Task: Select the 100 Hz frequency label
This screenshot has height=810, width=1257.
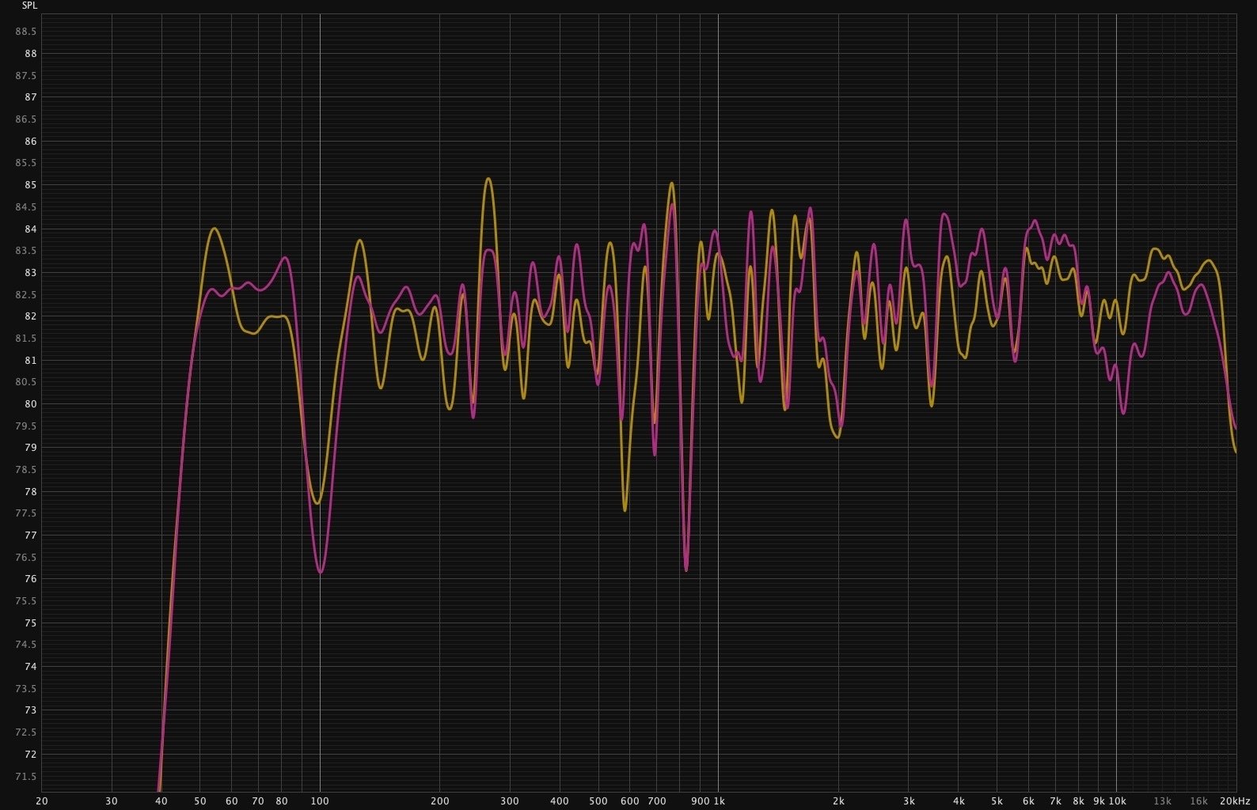Action: (x=320, y=801)
